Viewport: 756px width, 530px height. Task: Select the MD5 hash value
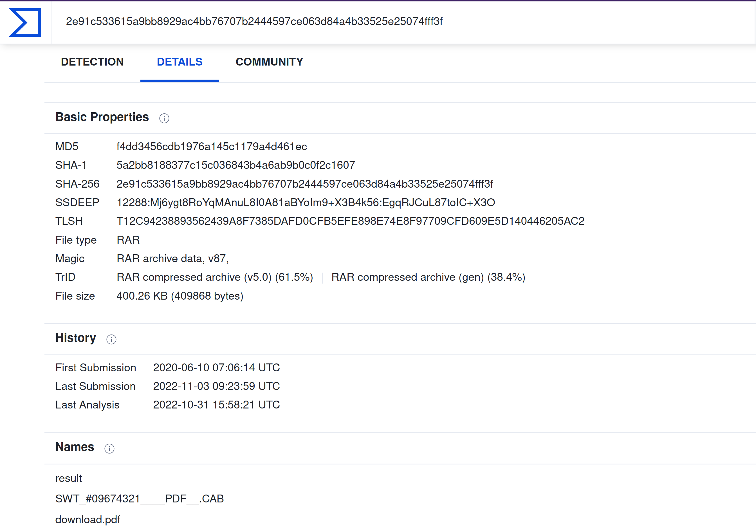click(x=212, y=147)
